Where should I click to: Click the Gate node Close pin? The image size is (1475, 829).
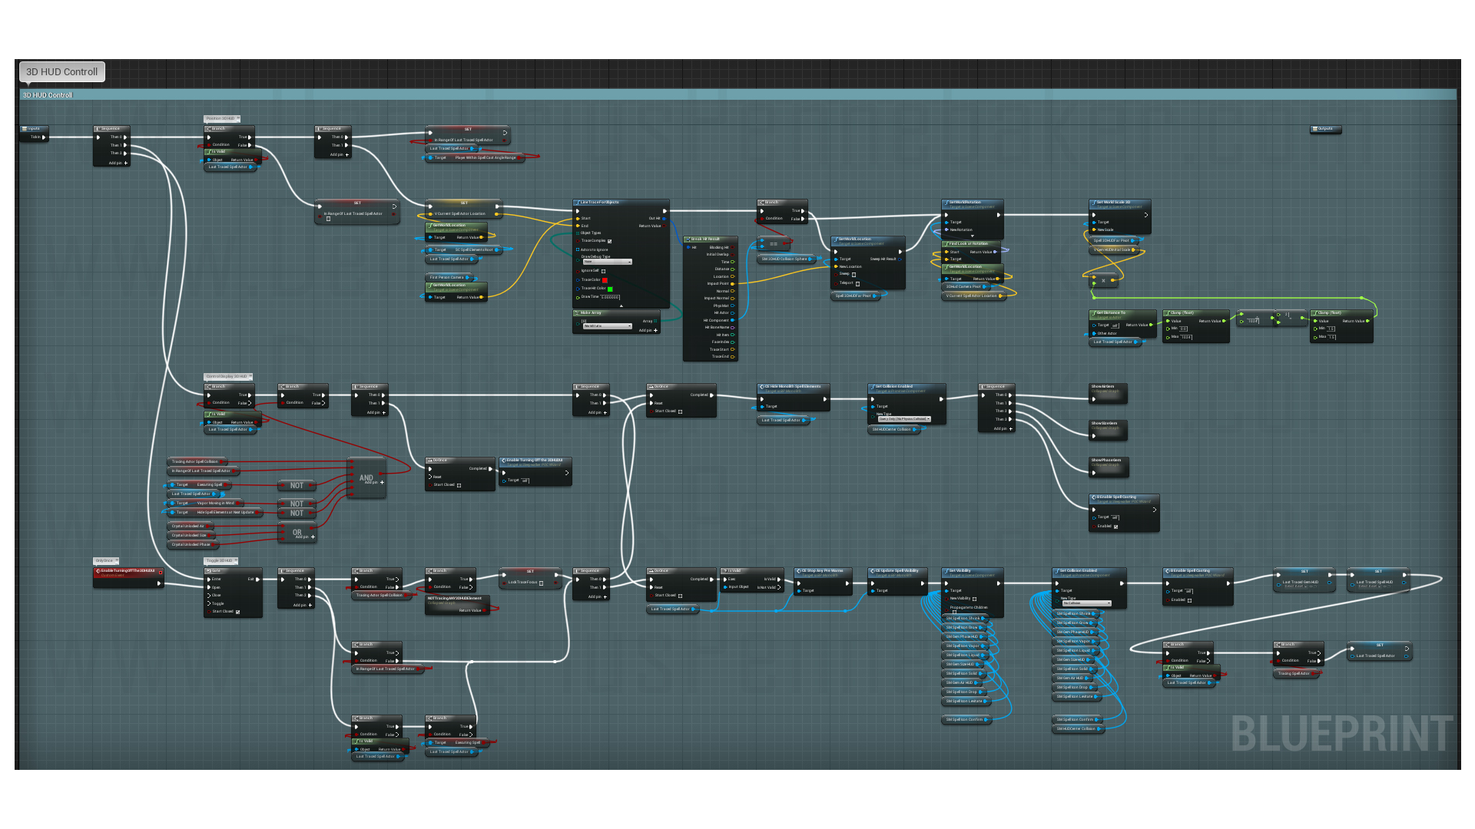pos(209,596)
